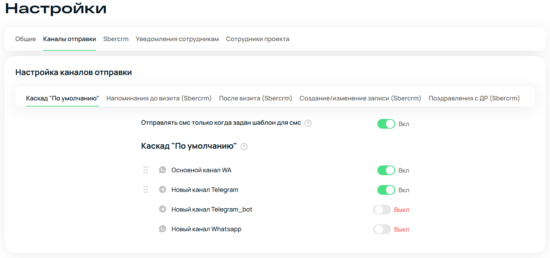Screen dimensions: 550x258
Task: Disable the Основной канал WA switch
Action: coord(386,170)
